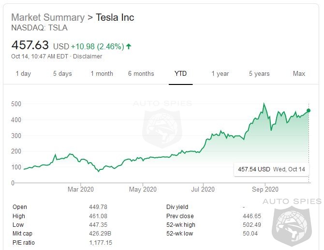Select the 5 days range tab
Image resolution: width=324 pixels, height=250 pixels.
coord(62,74)
